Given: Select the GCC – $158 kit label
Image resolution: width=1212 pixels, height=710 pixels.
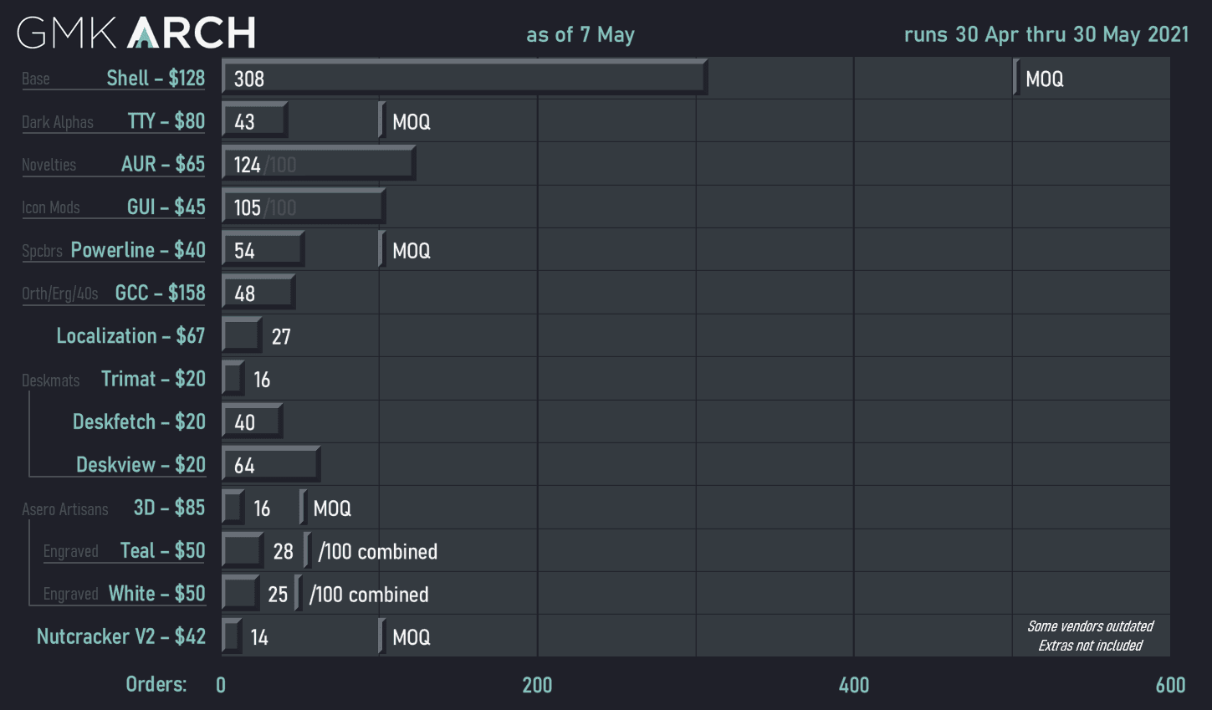Looking at the screenshot, I should (x=160, y=293).
